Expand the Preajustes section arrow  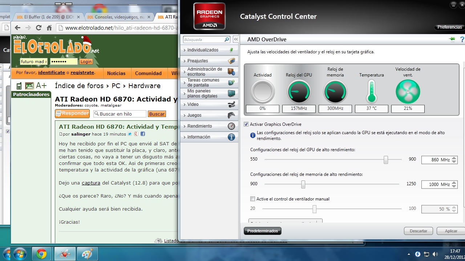coord(185,61)
